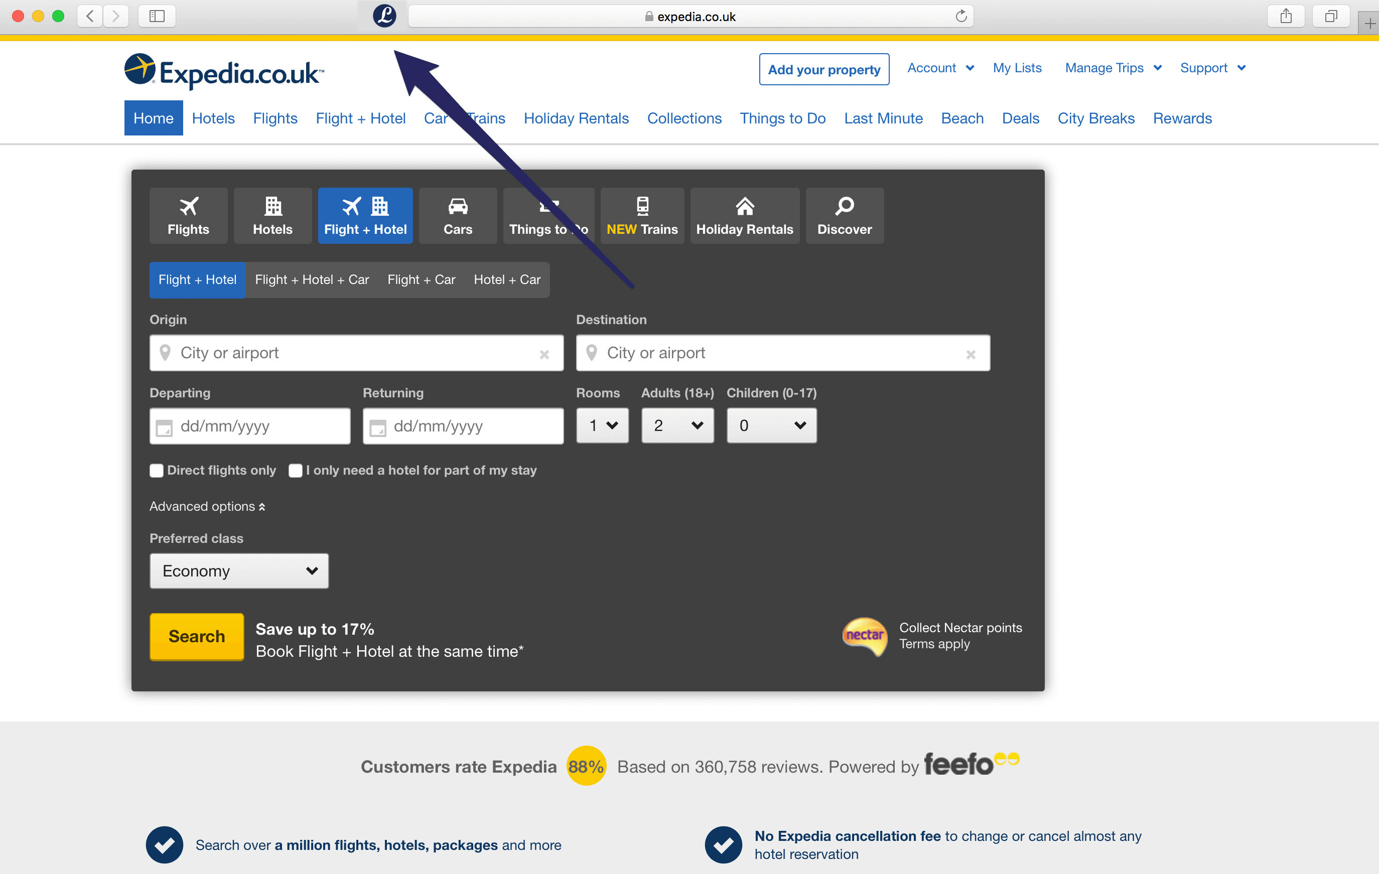Open Collections in top navigation
Image resolution: width=1379 pixels, height=874 pixels.
coord(684,118)
